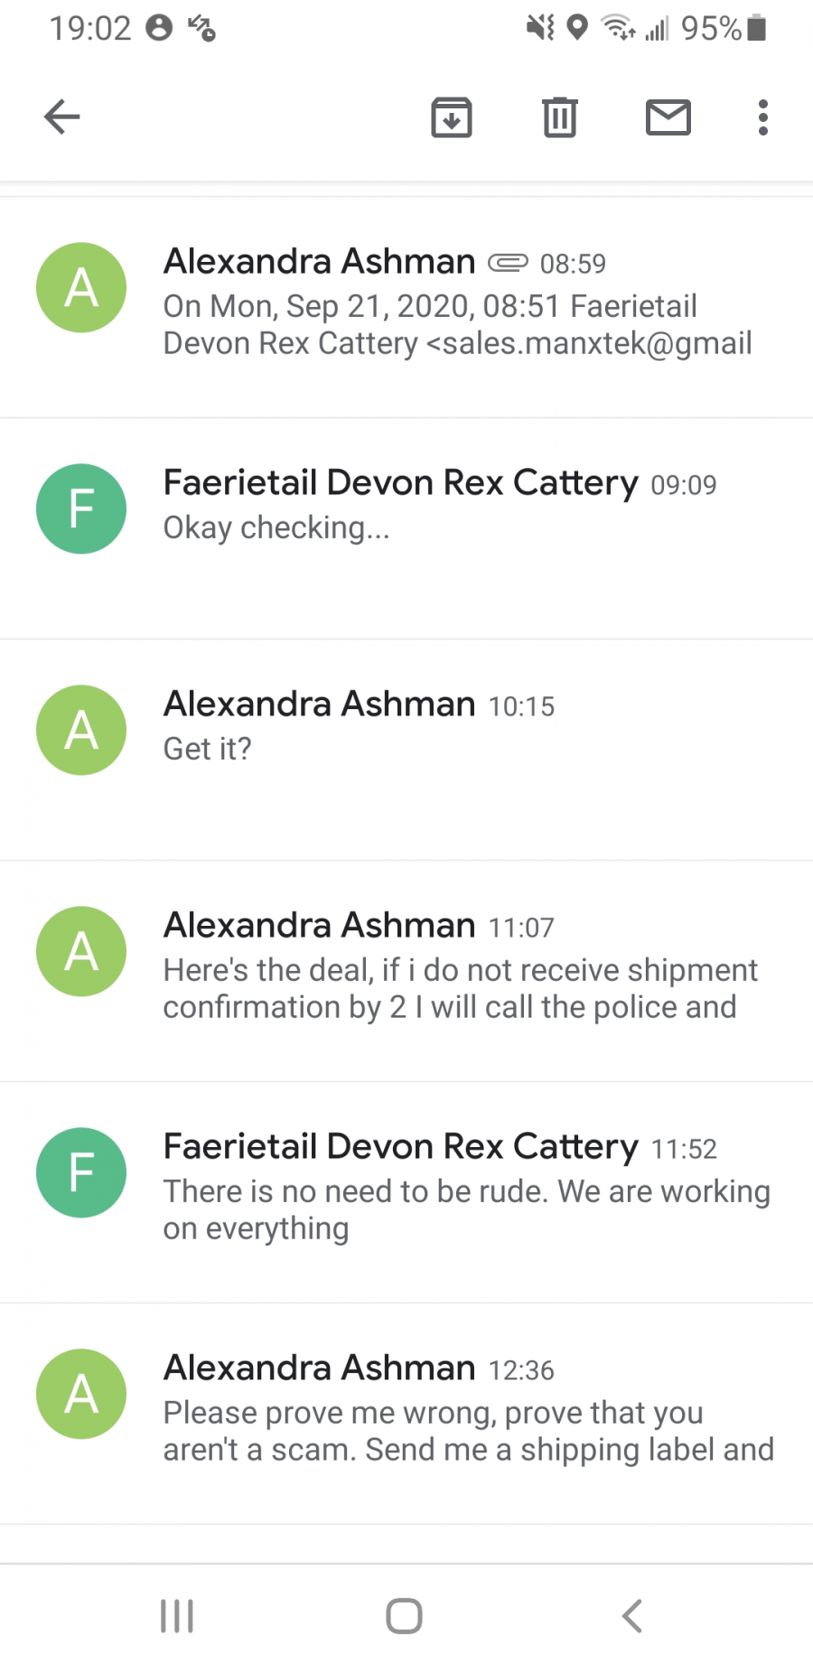Tap battery percentage in status bar

(x=712, y=29)
